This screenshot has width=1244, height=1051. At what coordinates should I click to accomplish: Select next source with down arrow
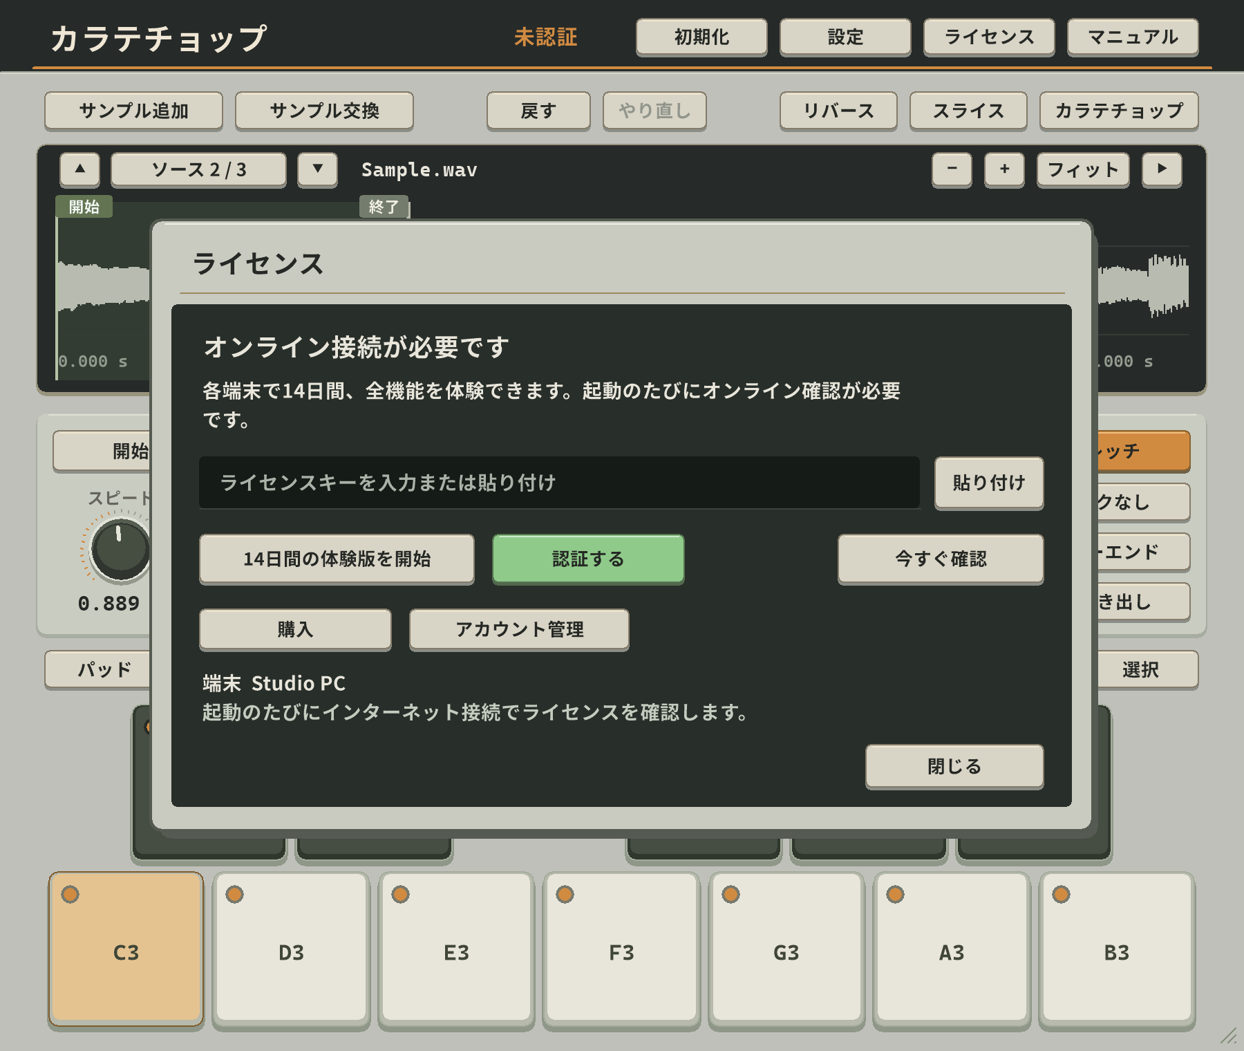point(318,169)
